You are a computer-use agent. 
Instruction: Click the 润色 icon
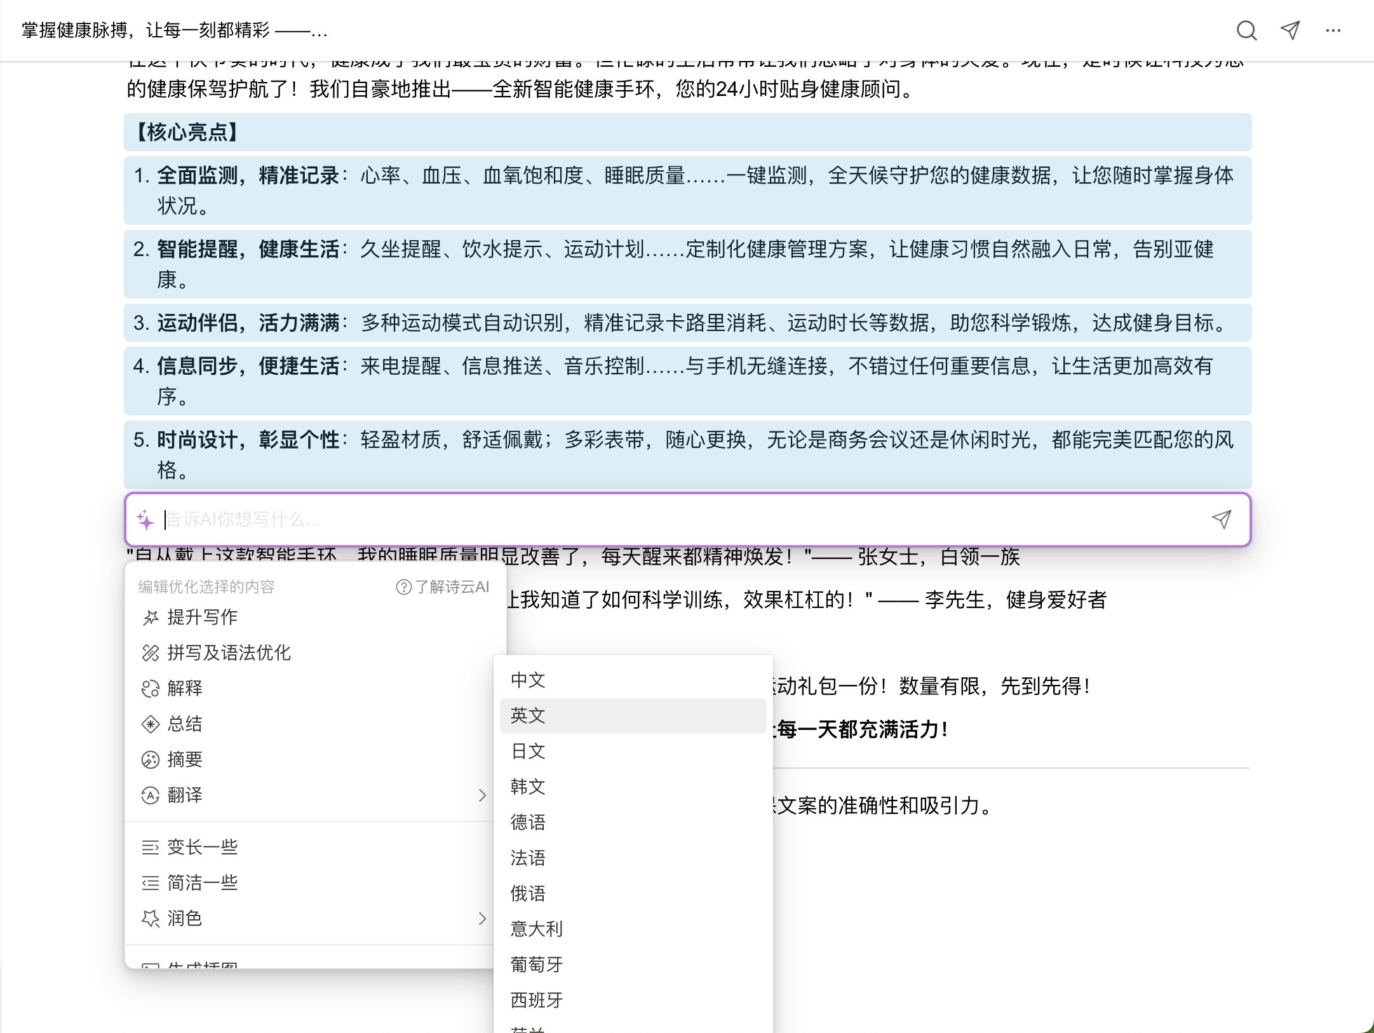coord(151,918)
